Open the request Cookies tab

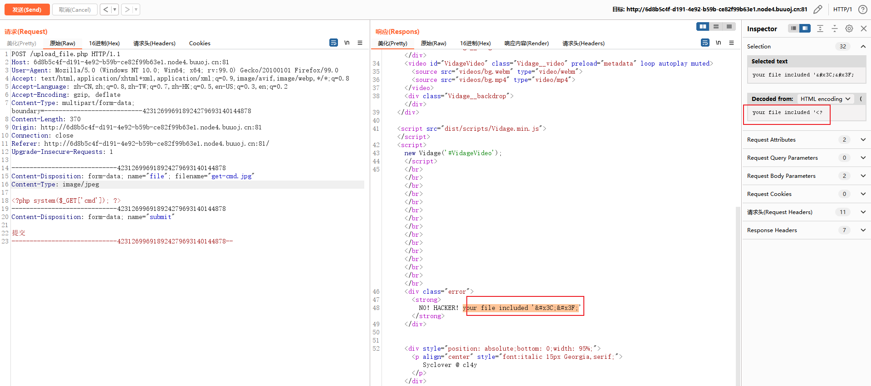click(200, 43)
